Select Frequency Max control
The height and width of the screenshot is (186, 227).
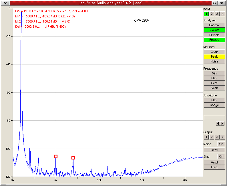(x=214, y=78)
